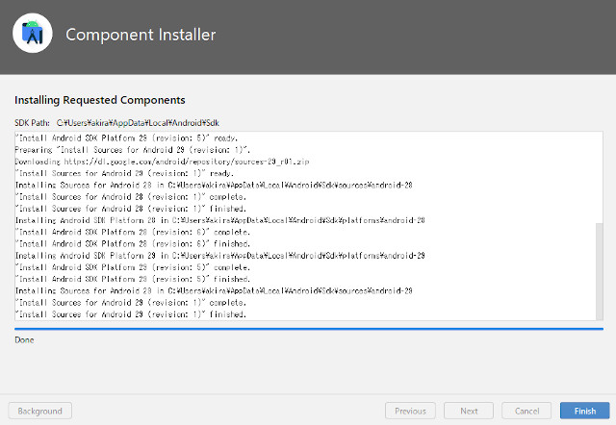Screen dimensions: 616x425
Task: Click the SDK Path value text
Action: (138, 123)
